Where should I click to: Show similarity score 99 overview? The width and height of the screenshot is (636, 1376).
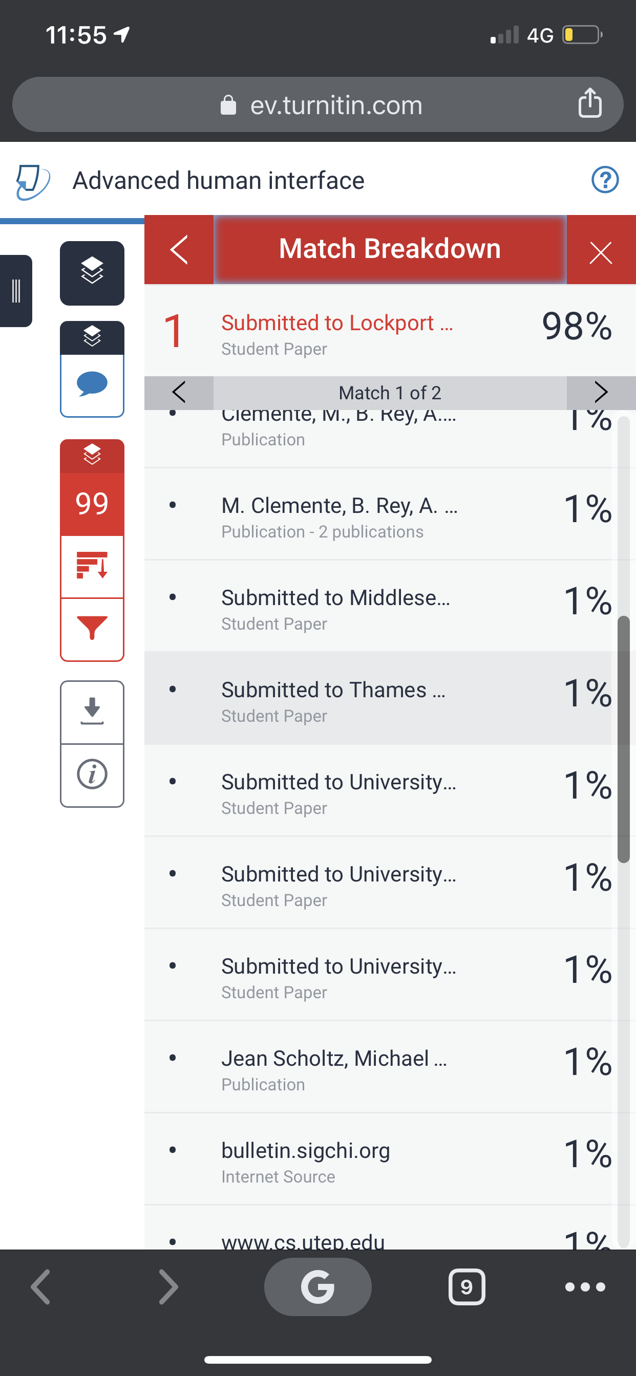tap(92, 504)
